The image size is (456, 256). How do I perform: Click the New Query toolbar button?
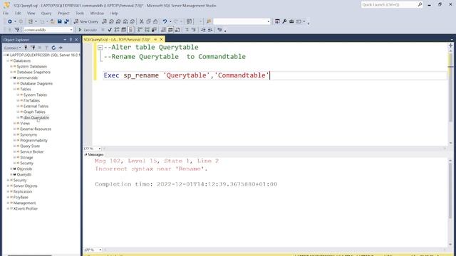tap(86, 21)
